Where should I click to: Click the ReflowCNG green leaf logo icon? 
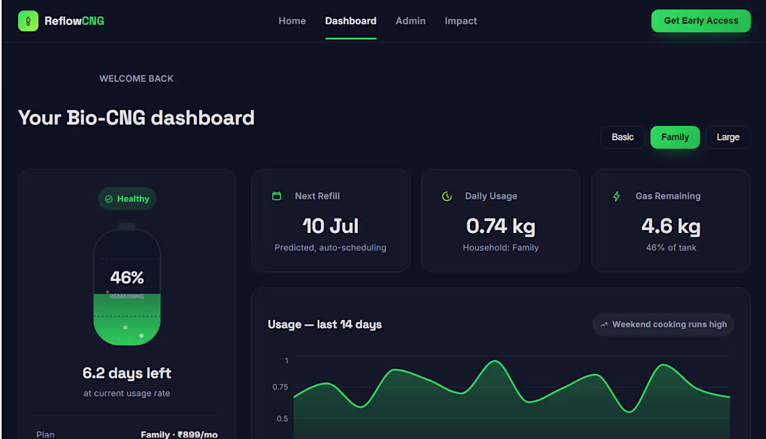pyautogui.click(x=28, y=21)
